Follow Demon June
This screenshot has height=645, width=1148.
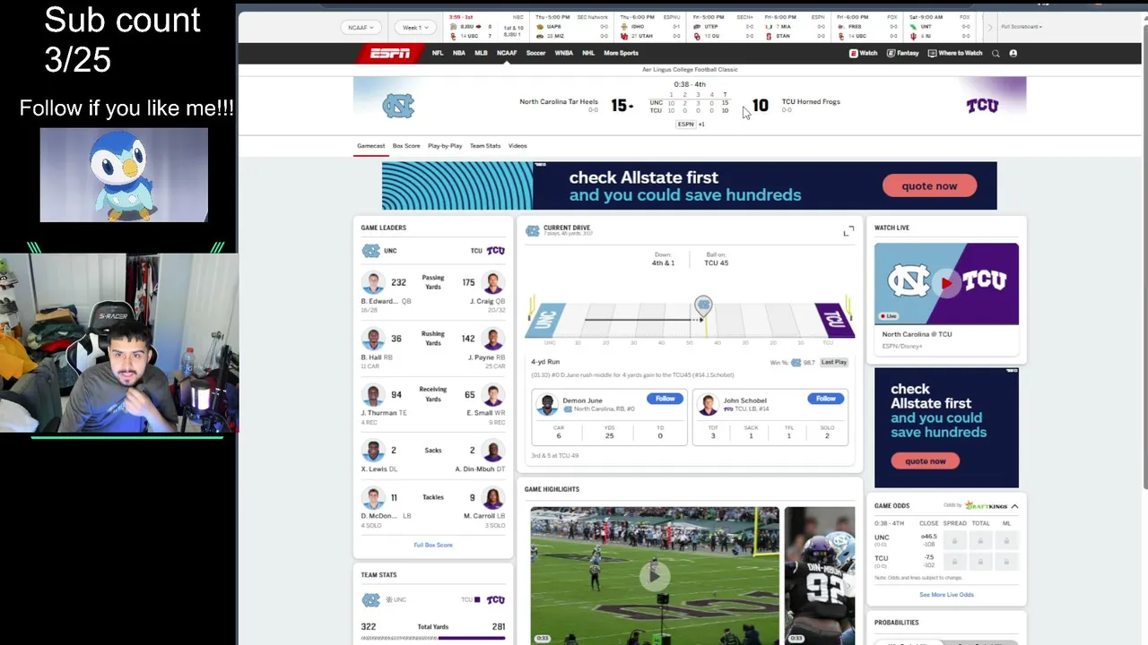coord(665,399)
